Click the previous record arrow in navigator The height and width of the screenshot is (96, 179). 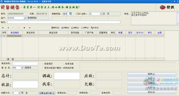[x=8, y=28]
